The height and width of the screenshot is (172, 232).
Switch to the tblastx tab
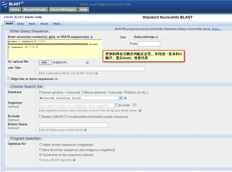(57, 24)
